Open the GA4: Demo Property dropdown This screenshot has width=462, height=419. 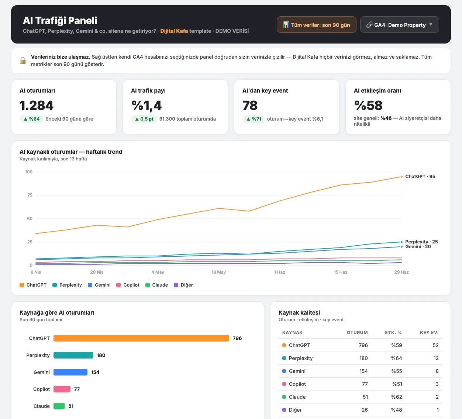[x=399, y=25]
